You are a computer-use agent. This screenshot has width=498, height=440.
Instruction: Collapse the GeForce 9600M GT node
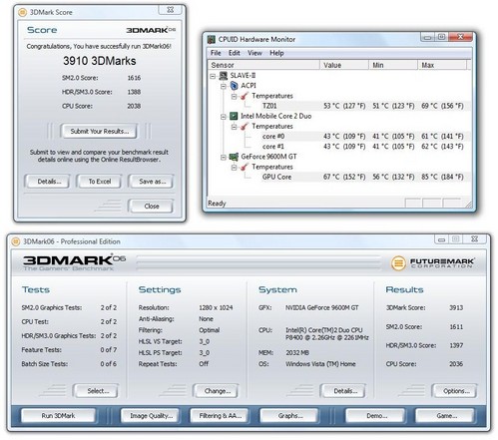(224, 157)
